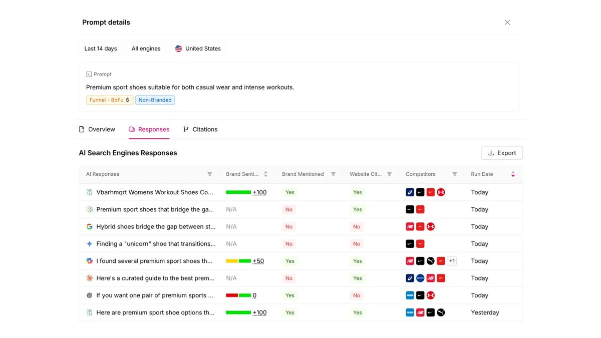Click the New Balance logo in Hybrid shoes row

click(410, 227)
